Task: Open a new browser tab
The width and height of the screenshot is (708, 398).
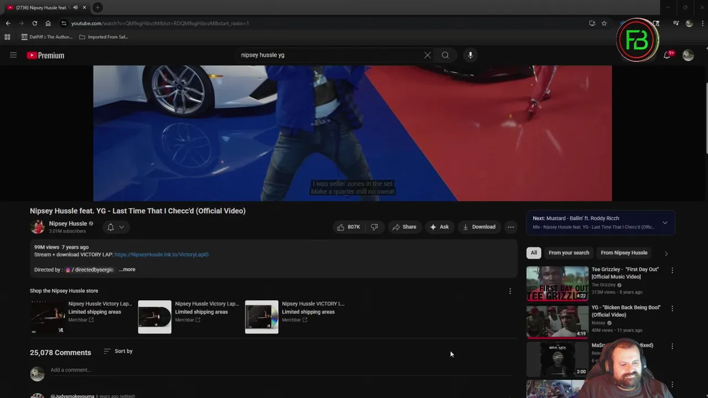Action: (97, 7)
